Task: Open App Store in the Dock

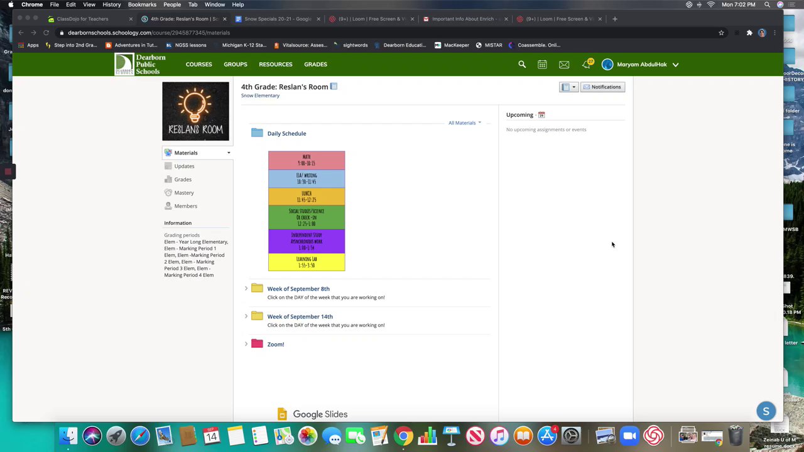Action: (547, 435)
